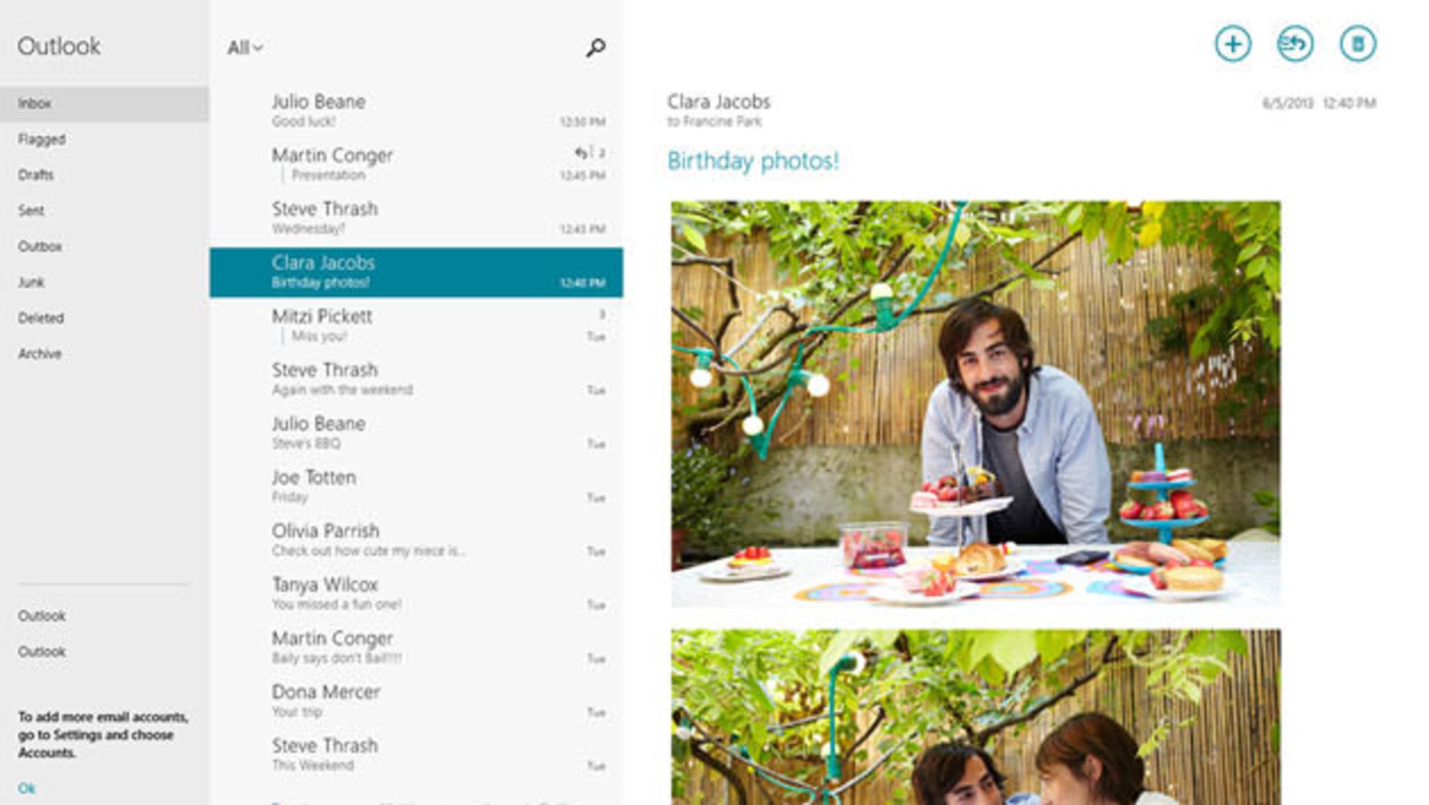Open the Junk folder
Viewport: 1429px width, 805px height.
click(31, 282)
